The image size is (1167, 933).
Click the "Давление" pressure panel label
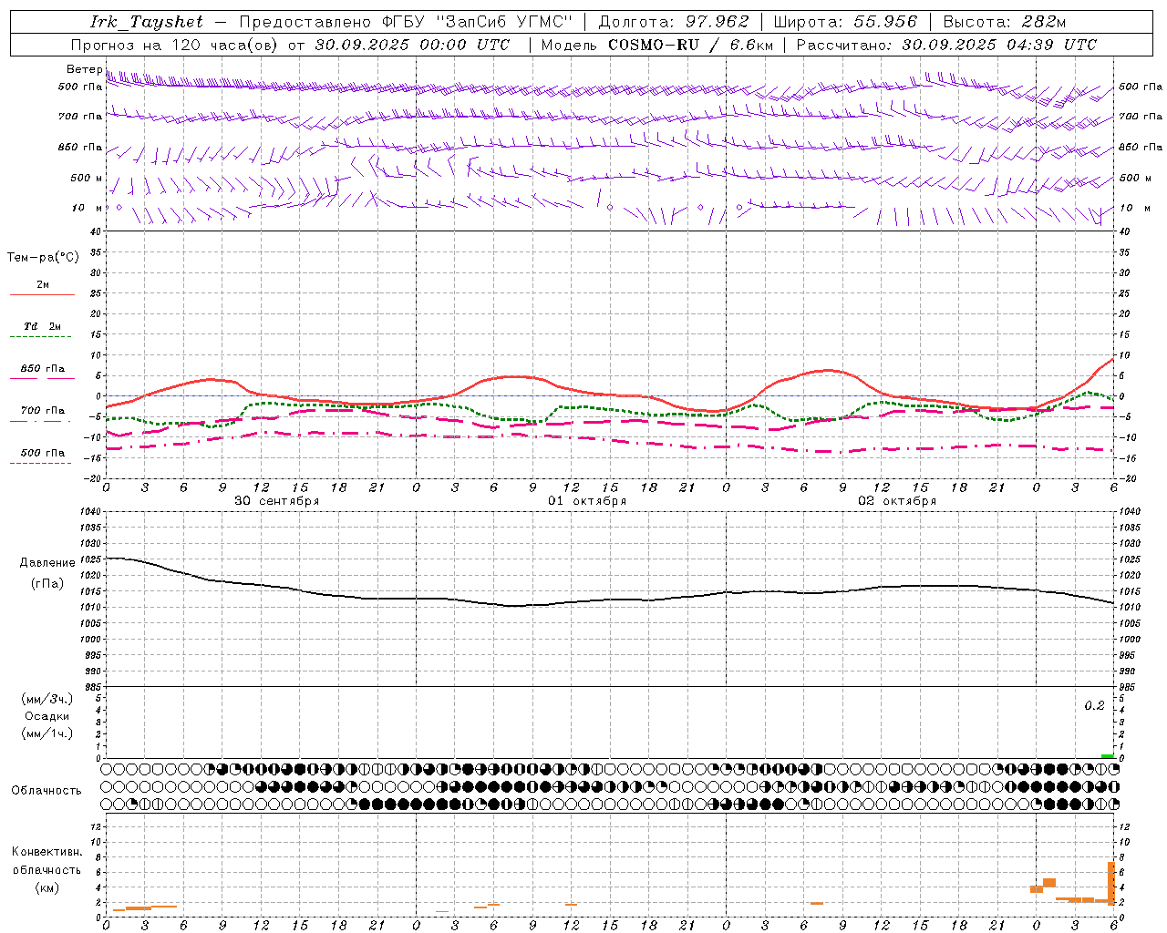coord(47,563)
